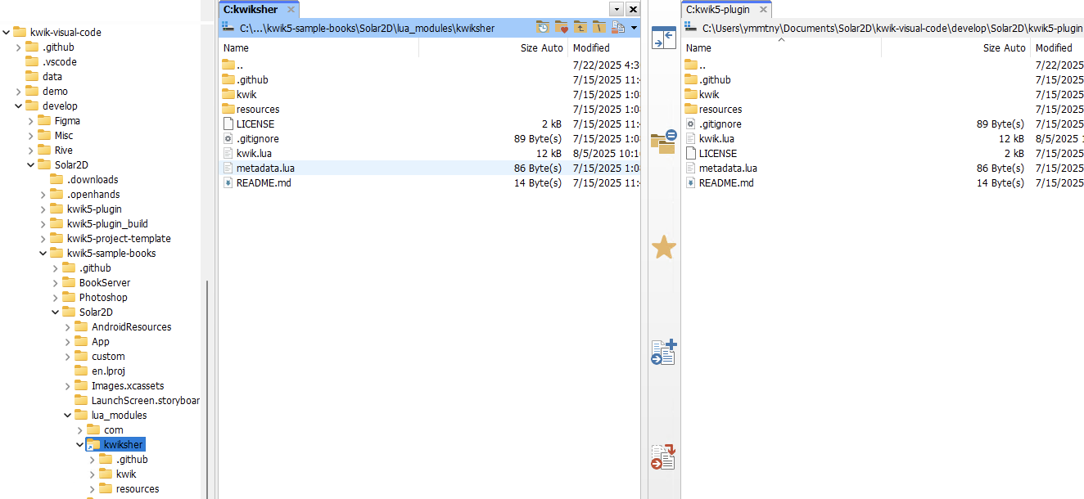Sort the kwik5-plugin pane by the Name column

click(781, 48)
